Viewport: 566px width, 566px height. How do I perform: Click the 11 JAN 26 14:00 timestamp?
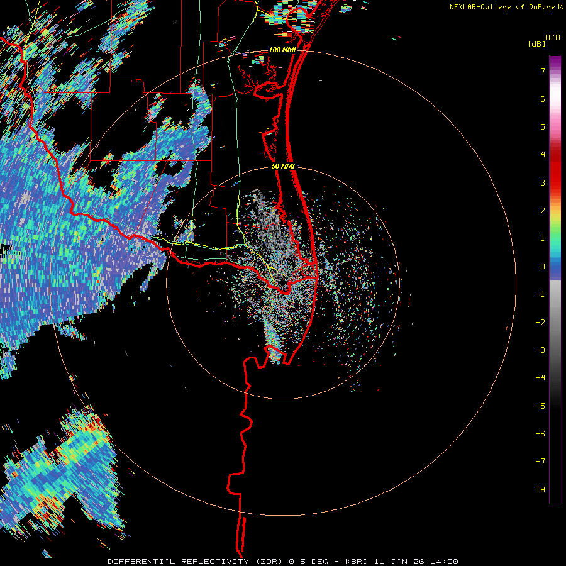click(x=415, y=562)
